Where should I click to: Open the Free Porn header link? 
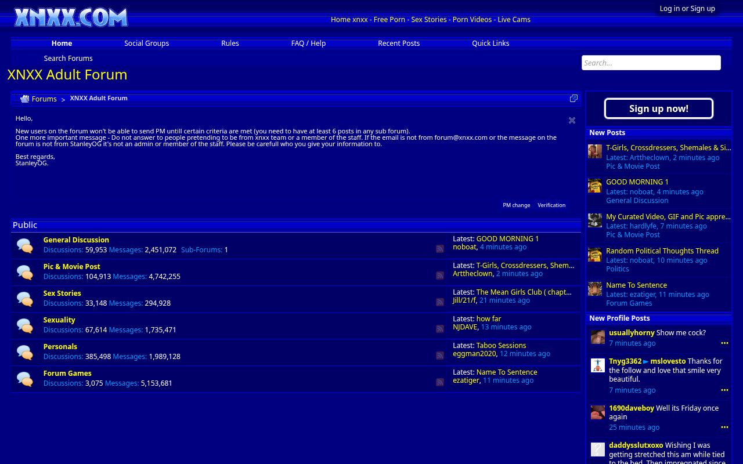click(389, 19)
